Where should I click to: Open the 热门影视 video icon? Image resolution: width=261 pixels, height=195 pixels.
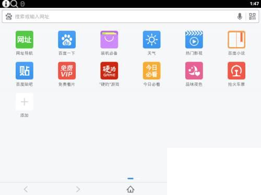[x=194, y=40]
